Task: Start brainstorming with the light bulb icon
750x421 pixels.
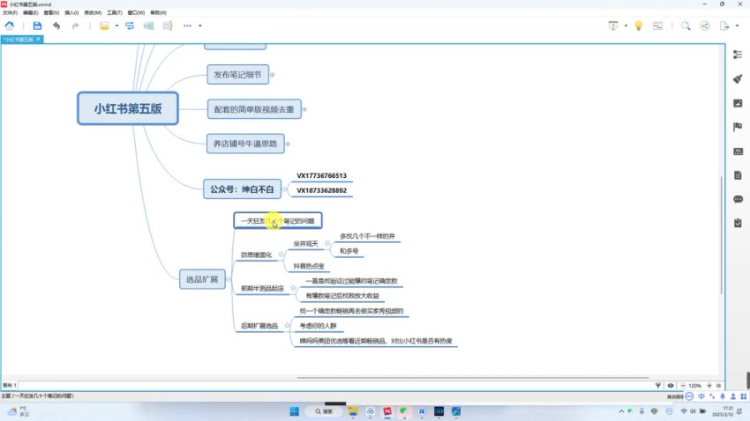Action: [639, 26]
